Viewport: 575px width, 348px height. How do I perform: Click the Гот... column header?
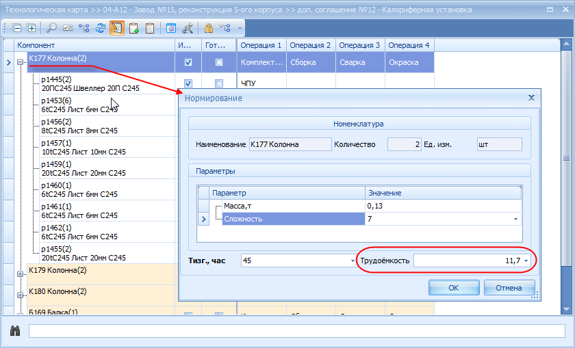pos(219,45)
